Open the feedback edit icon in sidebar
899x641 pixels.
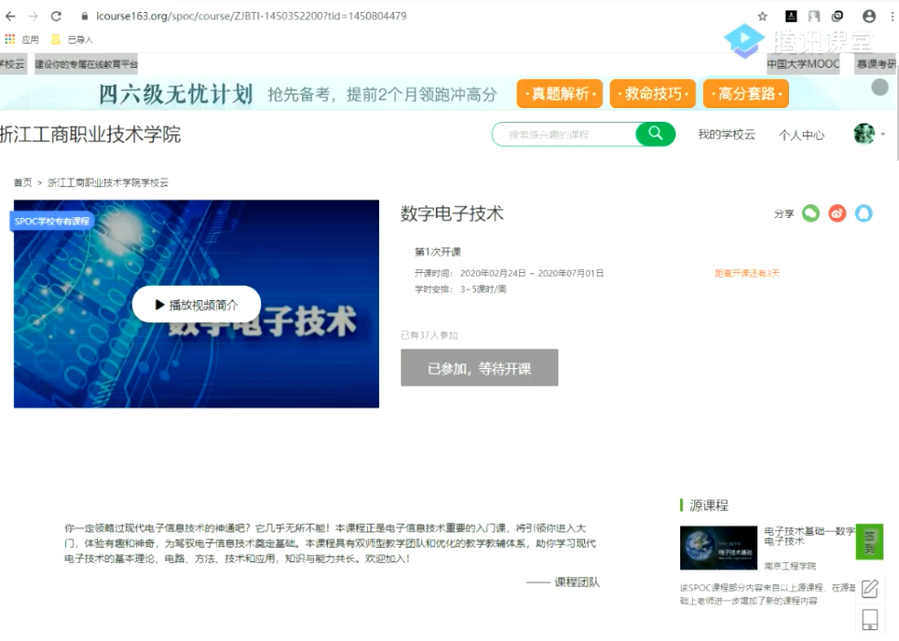(870, 588)
